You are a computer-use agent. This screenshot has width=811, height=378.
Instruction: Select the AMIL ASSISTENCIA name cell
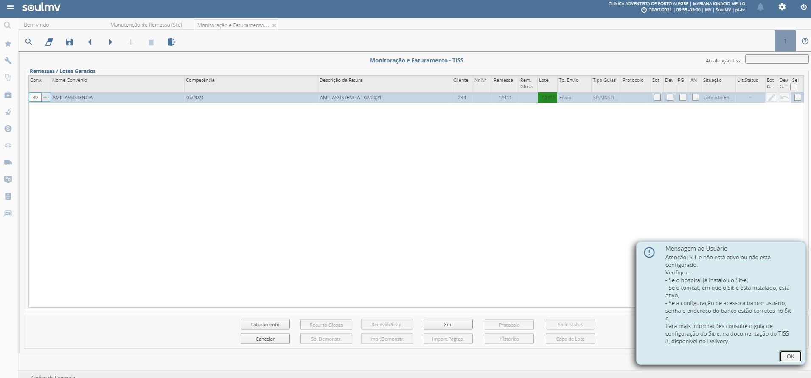(x=118, y=98)
